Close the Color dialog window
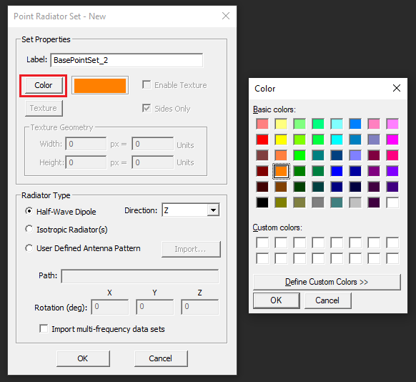416x382 pixels. (397, 88)
